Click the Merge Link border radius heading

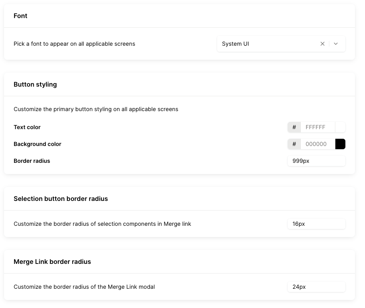click(52, 261)
